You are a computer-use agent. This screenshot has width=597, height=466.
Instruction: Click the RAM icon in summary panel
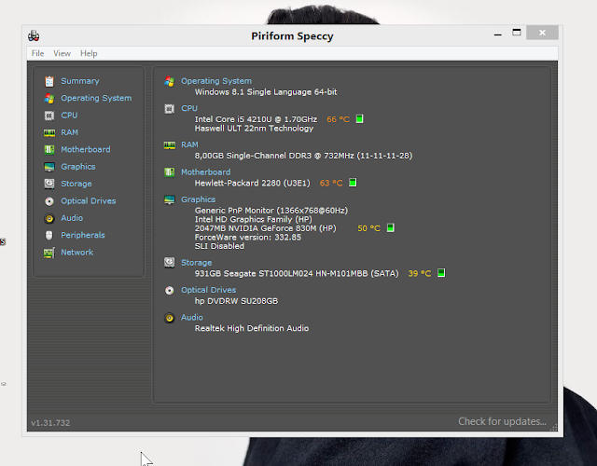170,145
